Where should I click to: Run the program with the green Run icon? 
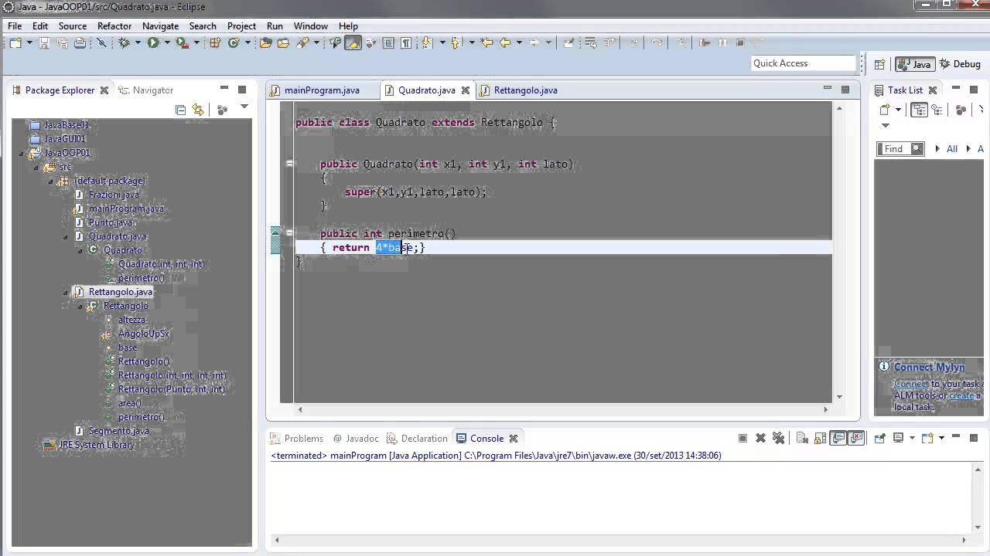[x=153, y=43]
